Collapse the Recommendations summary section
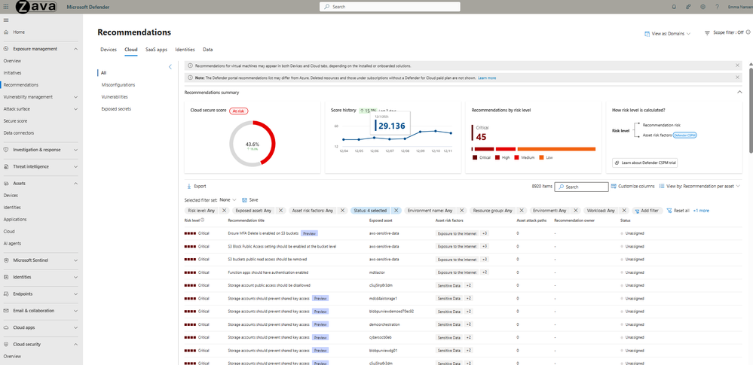The width and height of the screenshot is (753, 365). coord(739,92)
